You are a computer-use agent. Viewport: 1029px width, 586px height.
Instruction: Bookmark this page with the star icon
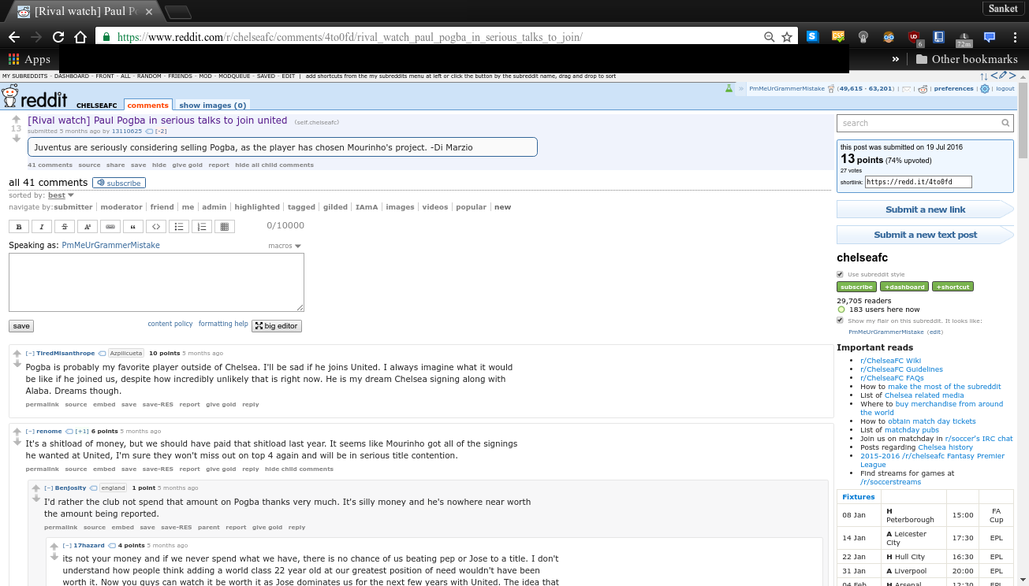[x=786, y=37]
